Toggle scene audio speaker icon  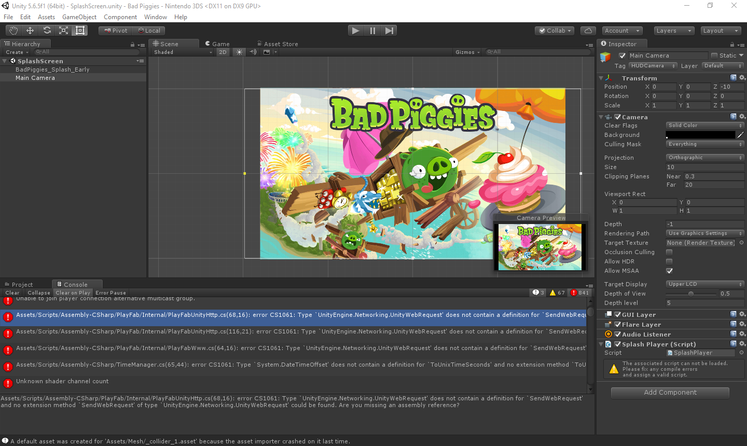253,52
